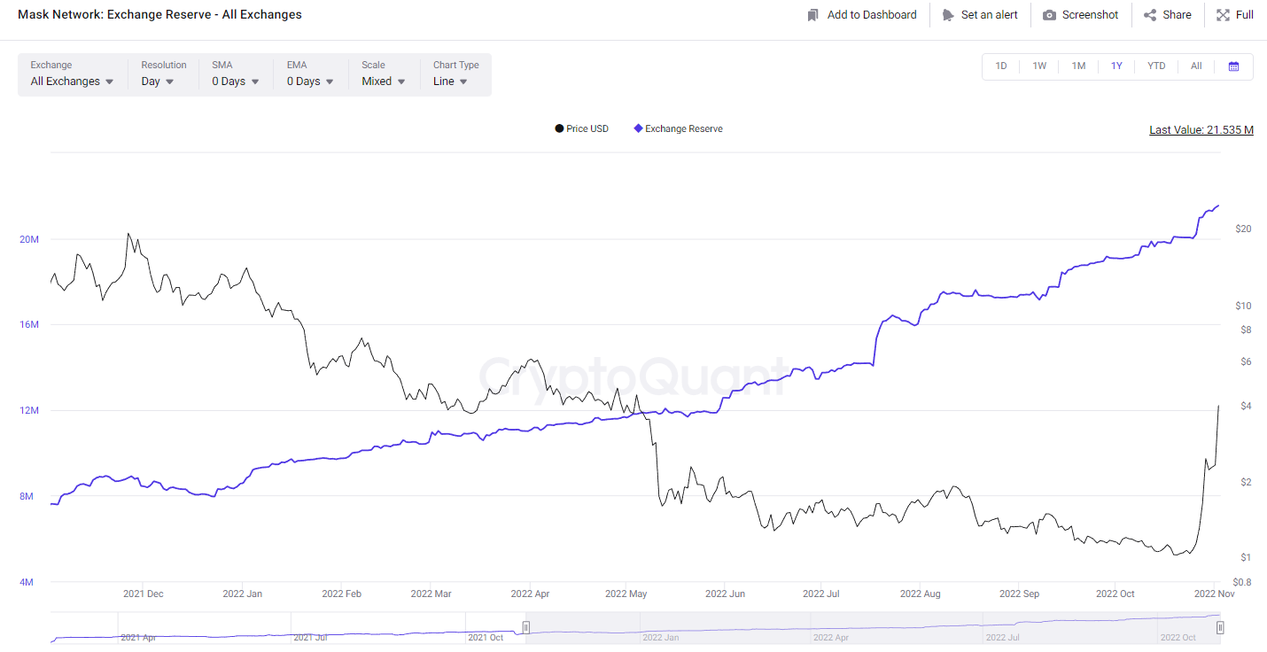Click the Full screen expand icon
The image size is (1267, 652).
(1223, 15)
